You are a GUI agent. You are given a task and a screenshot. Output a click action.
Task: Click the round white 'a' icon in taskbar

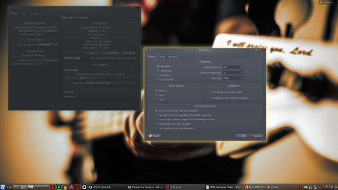coord(84,187)
